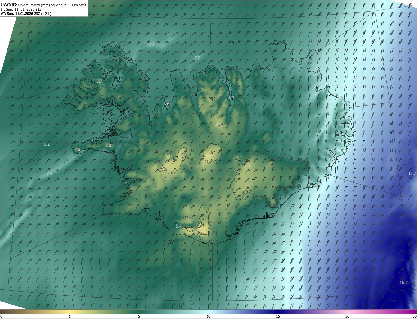Click the 1 tick on the color scale

(x=70, y=317)
